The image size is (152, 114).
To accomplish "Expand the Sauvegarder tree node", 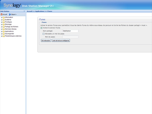I will click(x=2, y=34).
